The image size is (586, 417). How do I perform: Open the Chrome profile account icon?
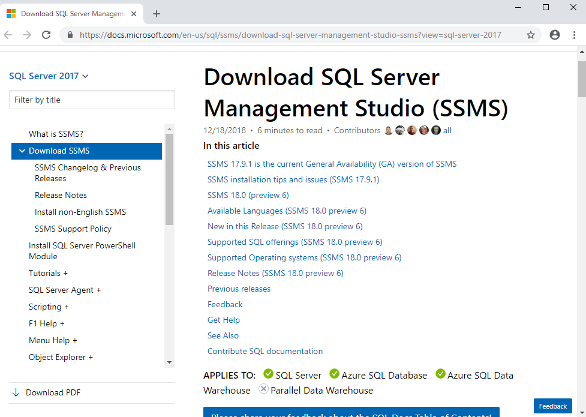pos(555,35)
